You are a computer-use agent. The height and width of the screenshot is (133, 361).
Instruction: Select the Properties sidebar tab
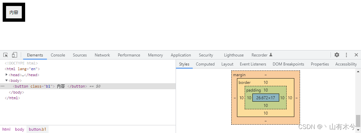click(320, 64)
